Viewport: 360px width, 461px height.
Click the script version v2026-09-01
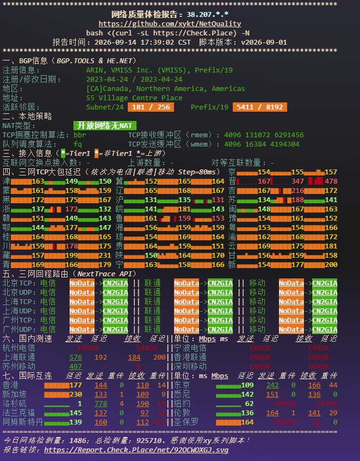(264, 43)
